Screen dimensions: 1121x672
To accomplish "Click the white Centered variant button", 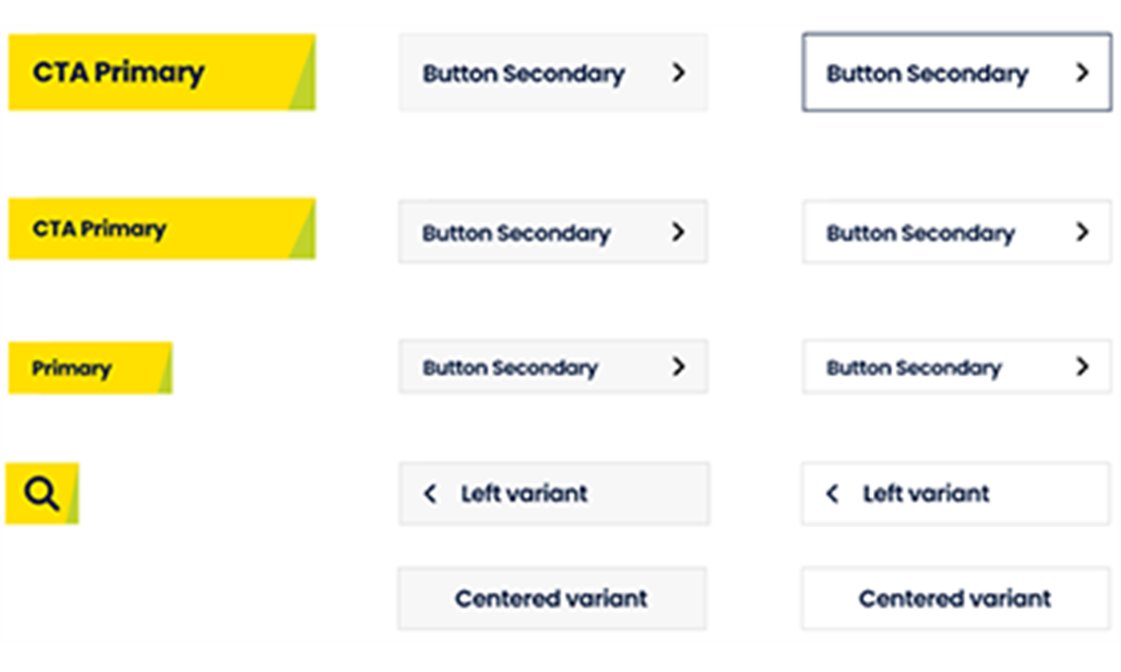I will [956, 598].
